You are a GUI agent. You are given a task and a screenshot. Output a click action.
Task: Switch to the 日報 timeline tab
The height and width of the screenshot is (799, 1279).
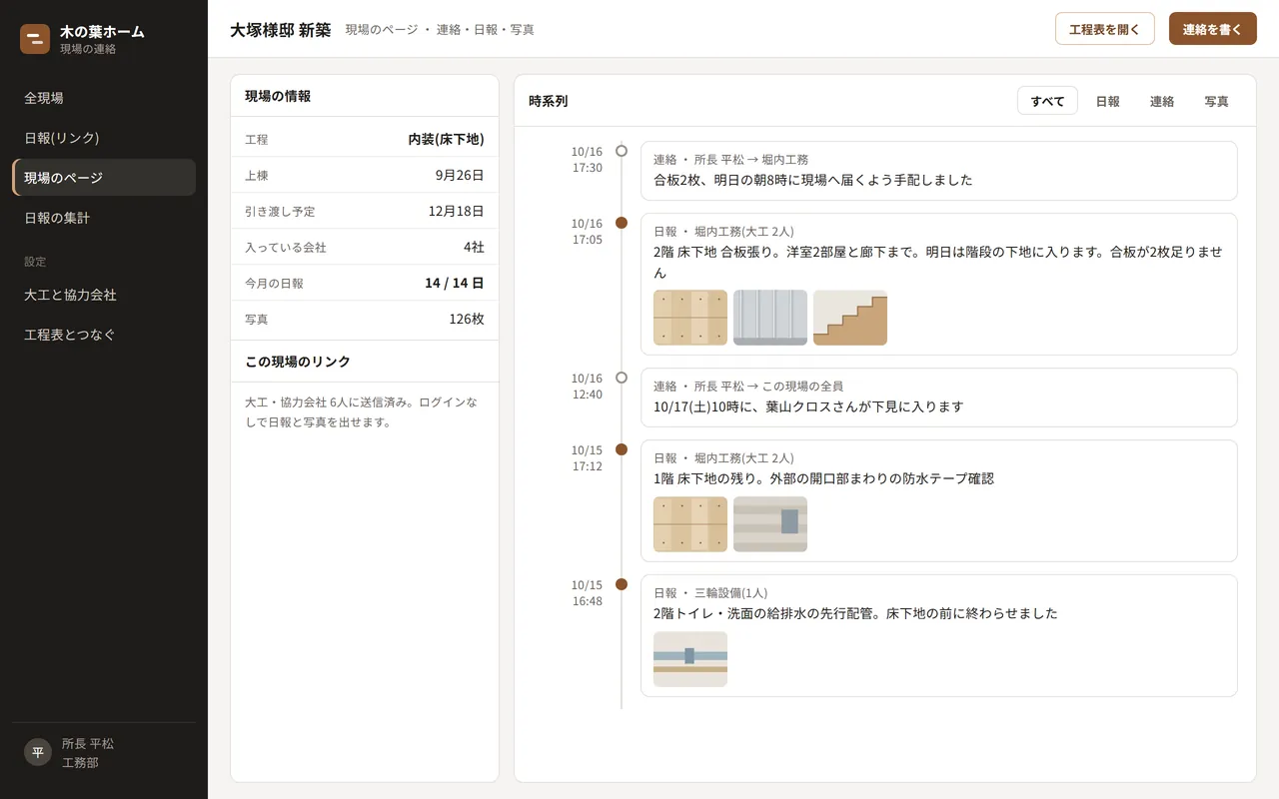click(1107, 101)
